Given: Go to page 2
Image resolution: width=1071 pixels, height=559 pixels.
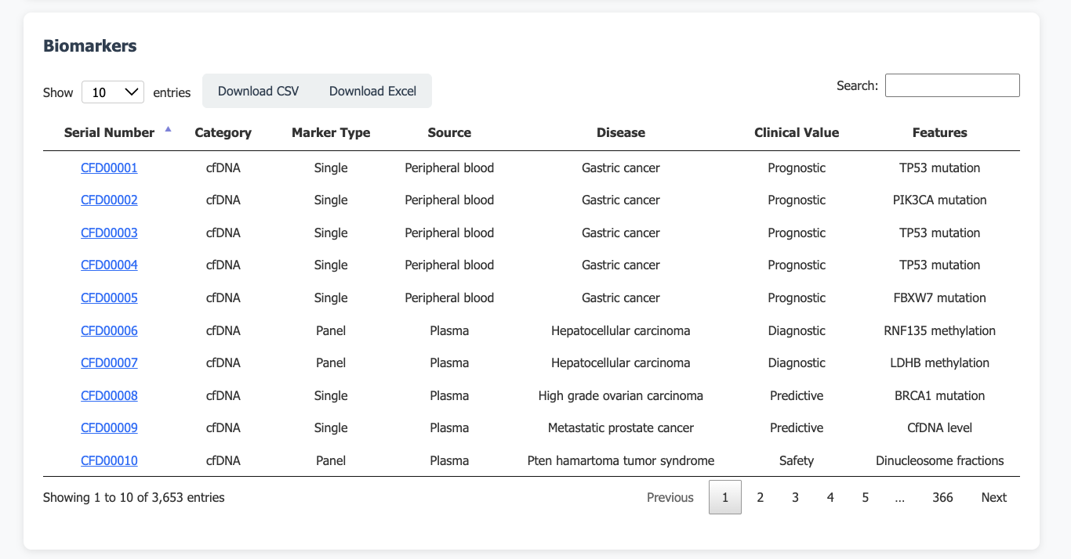Looking at the screenshot, I should pos(760,497).
